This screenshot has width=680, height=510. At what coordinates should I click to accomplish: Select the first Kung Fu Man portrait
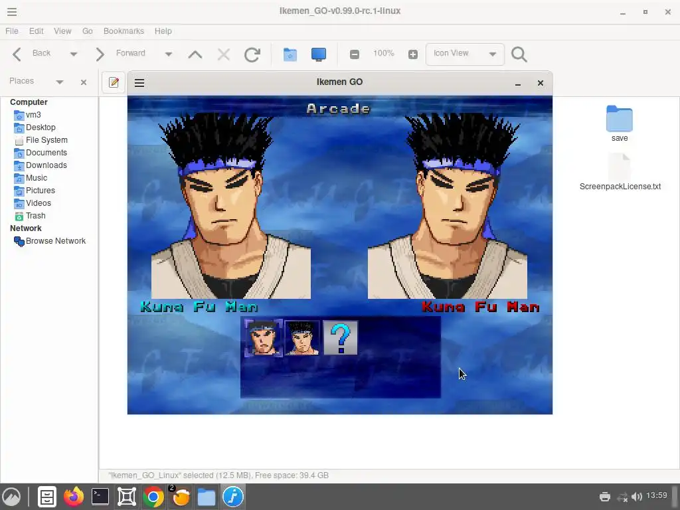coord(263,337)
